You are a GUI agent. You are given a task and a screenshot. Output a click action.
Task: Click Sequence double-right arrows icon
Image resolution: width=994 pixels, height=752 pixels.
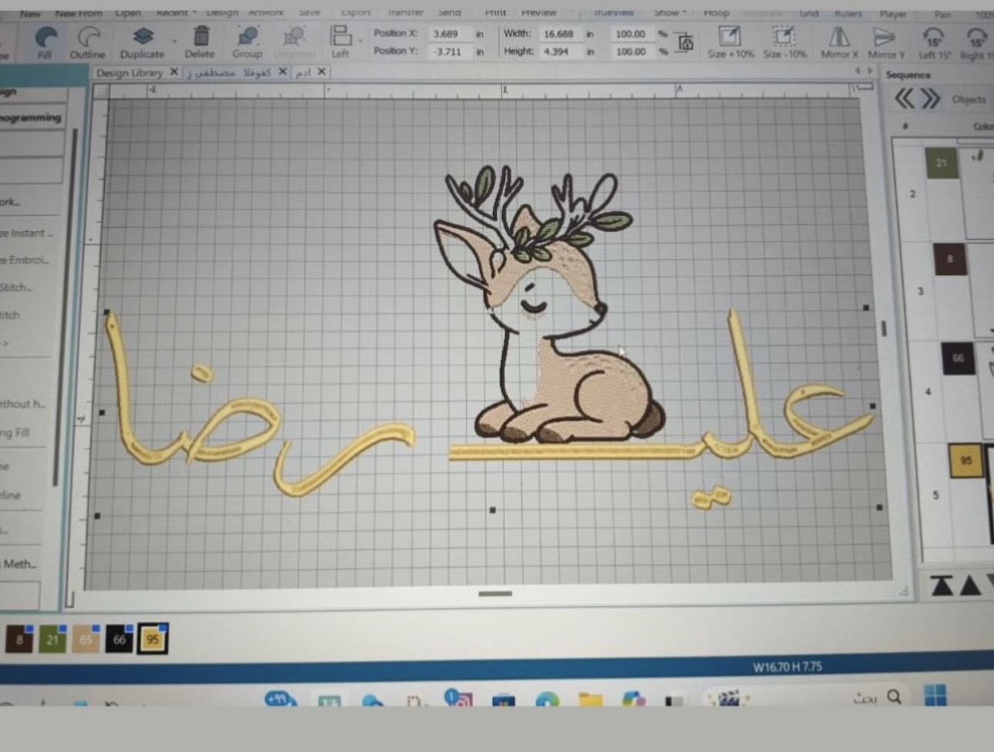point(931,99)
